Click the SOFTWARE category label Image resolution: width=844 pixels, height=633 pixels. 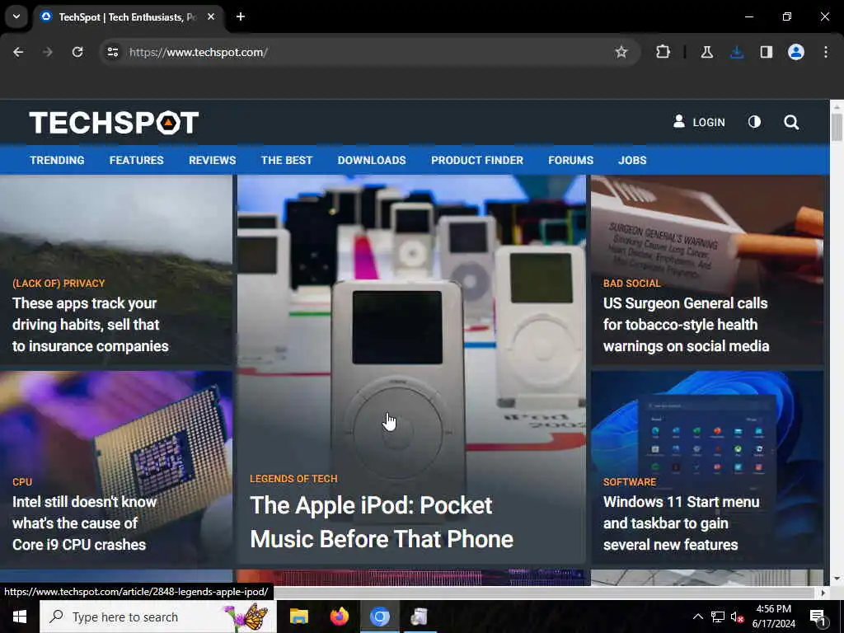point(629,481)
